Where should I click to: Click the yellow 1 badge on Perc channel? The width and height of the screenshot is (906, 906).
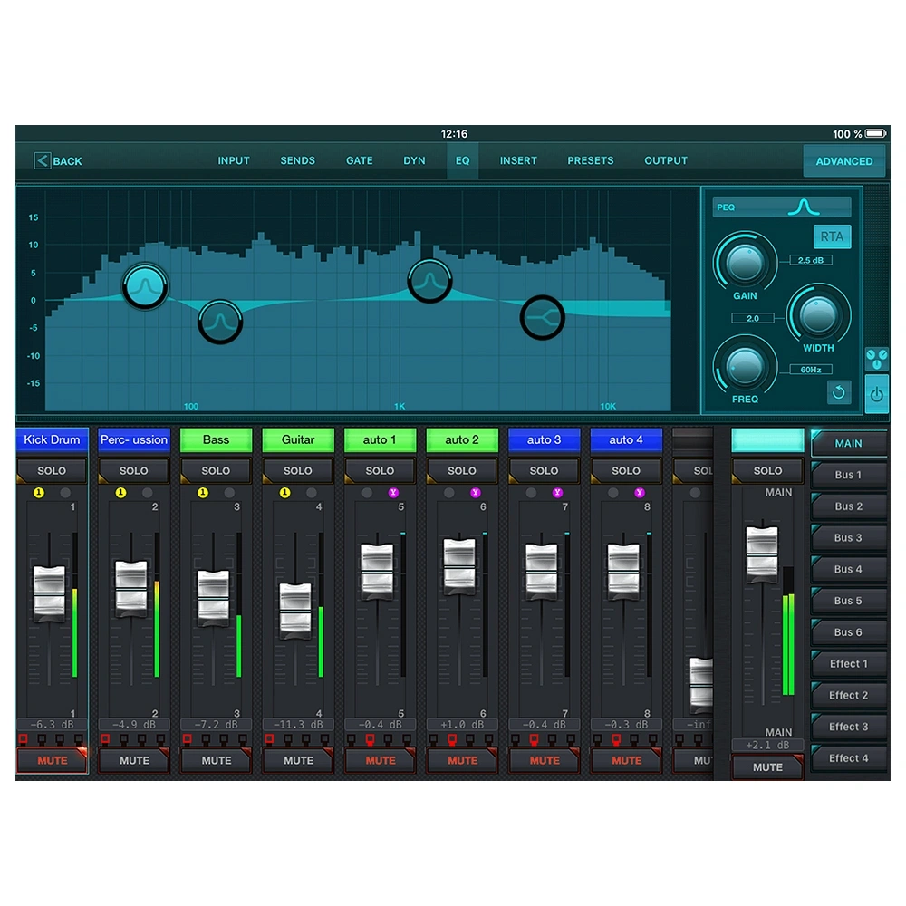(120, 492)
